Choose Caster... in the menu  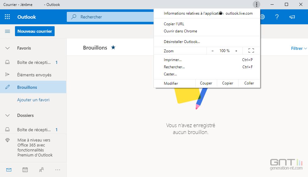coord(207,74)
